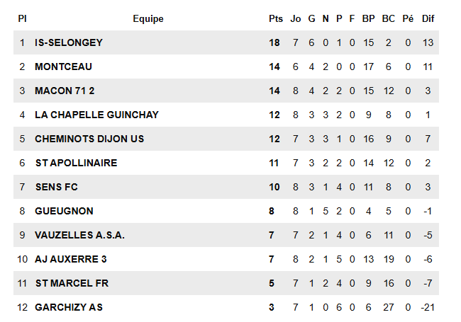Screen dimensions: 461x322
Task: Select MACON 71 2 team name
Action: pyautogui.click(x=65, y=91)
